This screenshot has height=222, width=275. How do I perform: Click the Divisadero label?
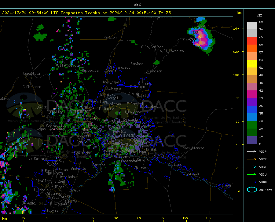pos(149,107)
